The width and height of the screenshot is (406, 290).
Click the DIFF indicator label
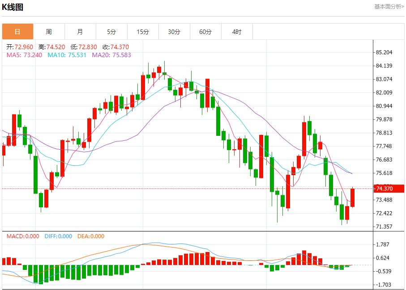point(58,236)
